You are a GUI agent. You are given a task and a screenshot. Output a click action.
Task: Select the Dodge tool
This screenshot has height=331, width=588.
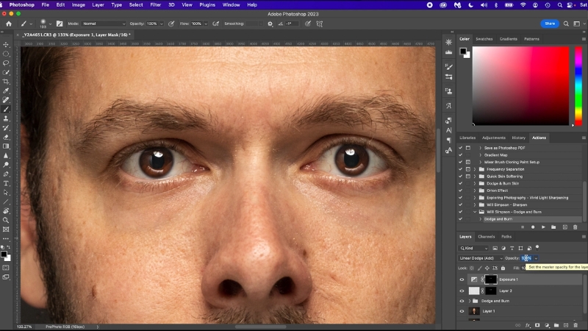click(x=6, y=165)
